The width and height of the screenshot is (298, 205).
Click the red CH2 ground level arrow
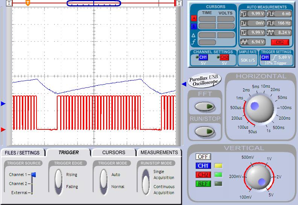pos(3,130)
